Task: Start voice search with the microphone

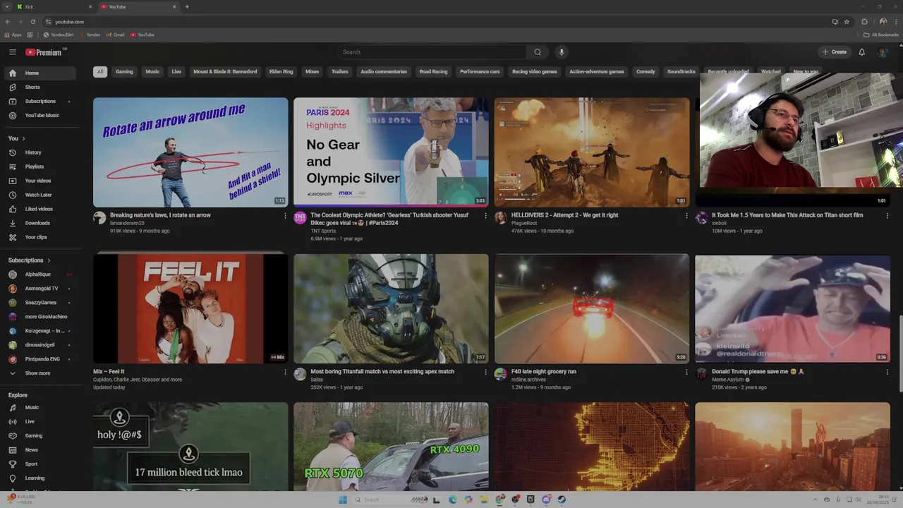Action: tap(562, 52)
